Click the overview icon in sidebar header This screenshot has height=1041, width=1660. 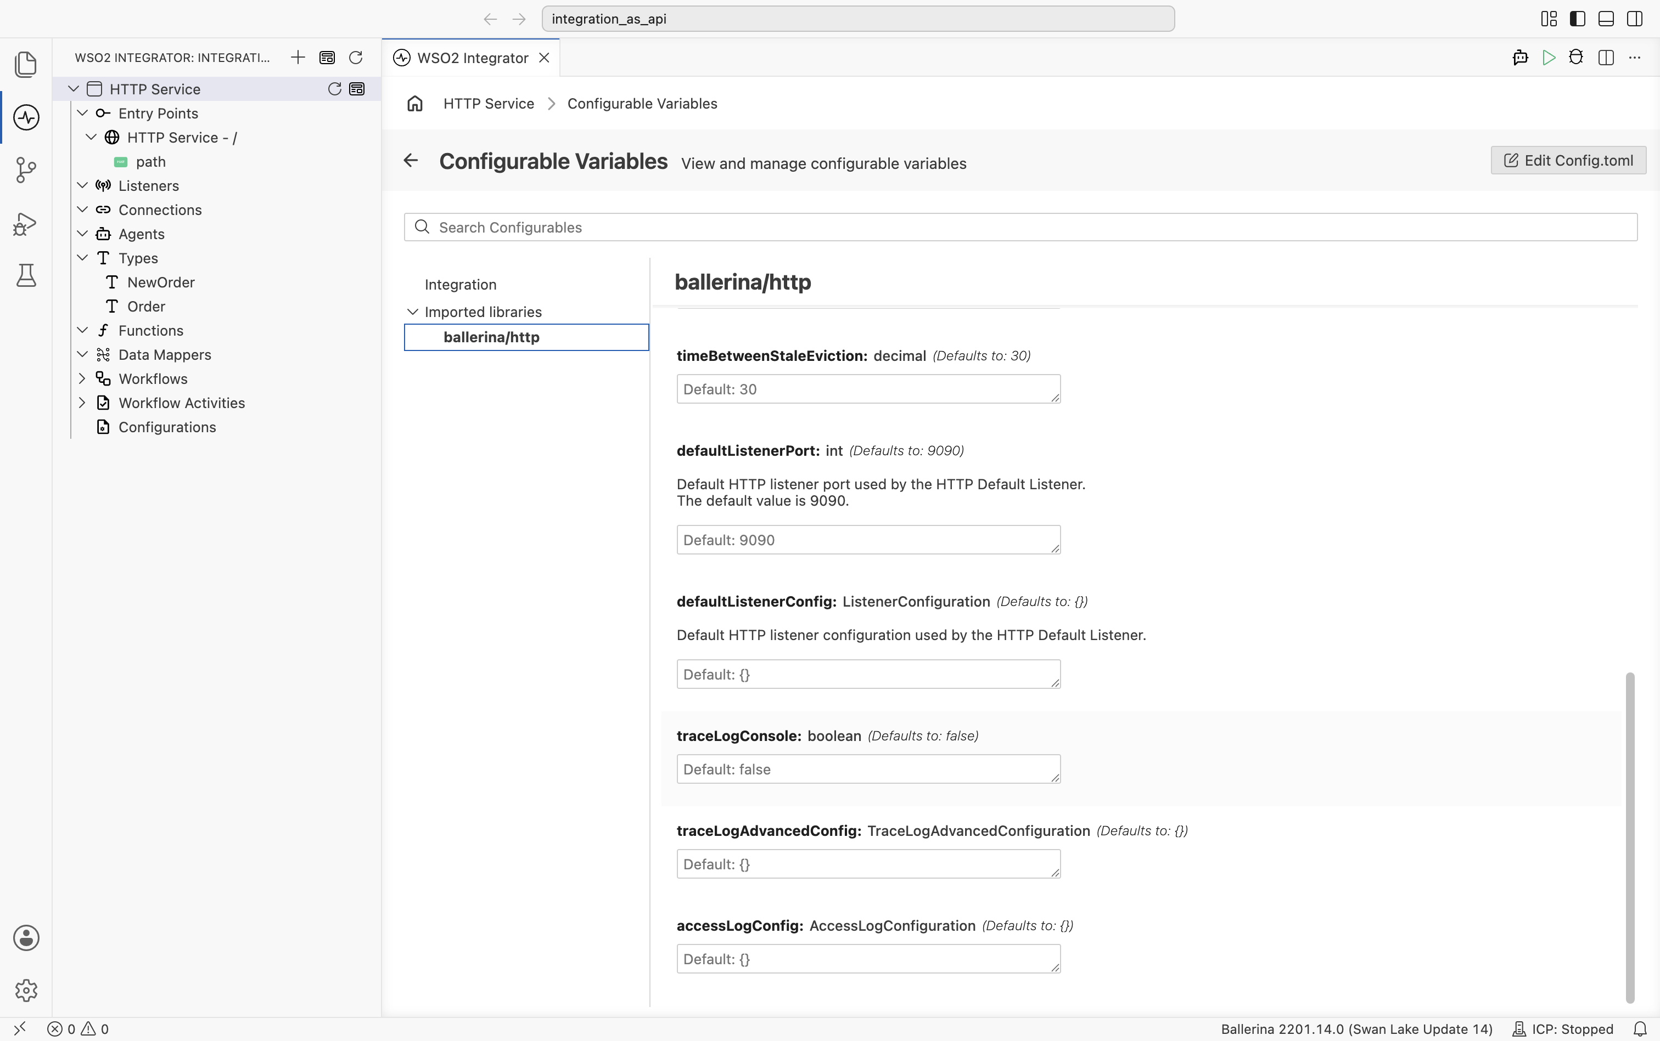point(327,57)
